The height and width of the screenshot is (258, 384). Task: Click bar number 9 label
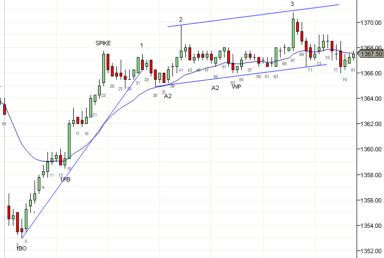43,187
